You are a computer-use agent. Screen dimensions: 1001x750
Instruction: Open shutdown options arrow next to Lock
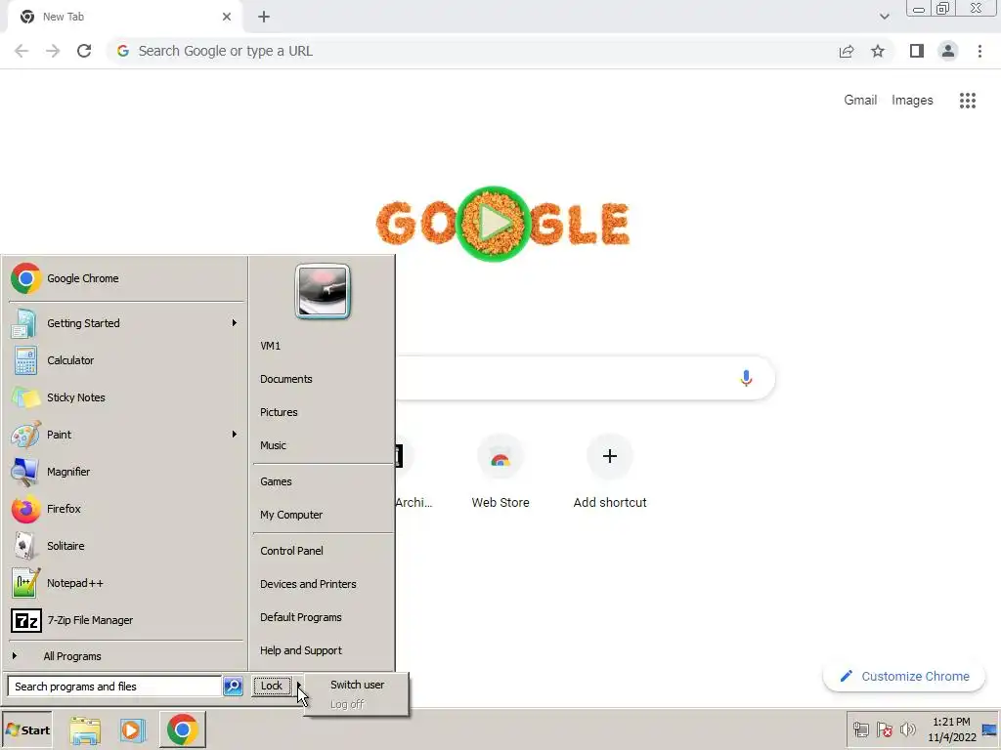297,686
